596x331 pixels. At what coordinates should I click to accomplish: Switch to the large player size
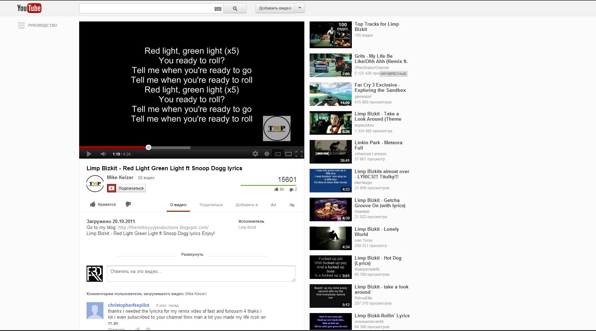coord(289,154)
